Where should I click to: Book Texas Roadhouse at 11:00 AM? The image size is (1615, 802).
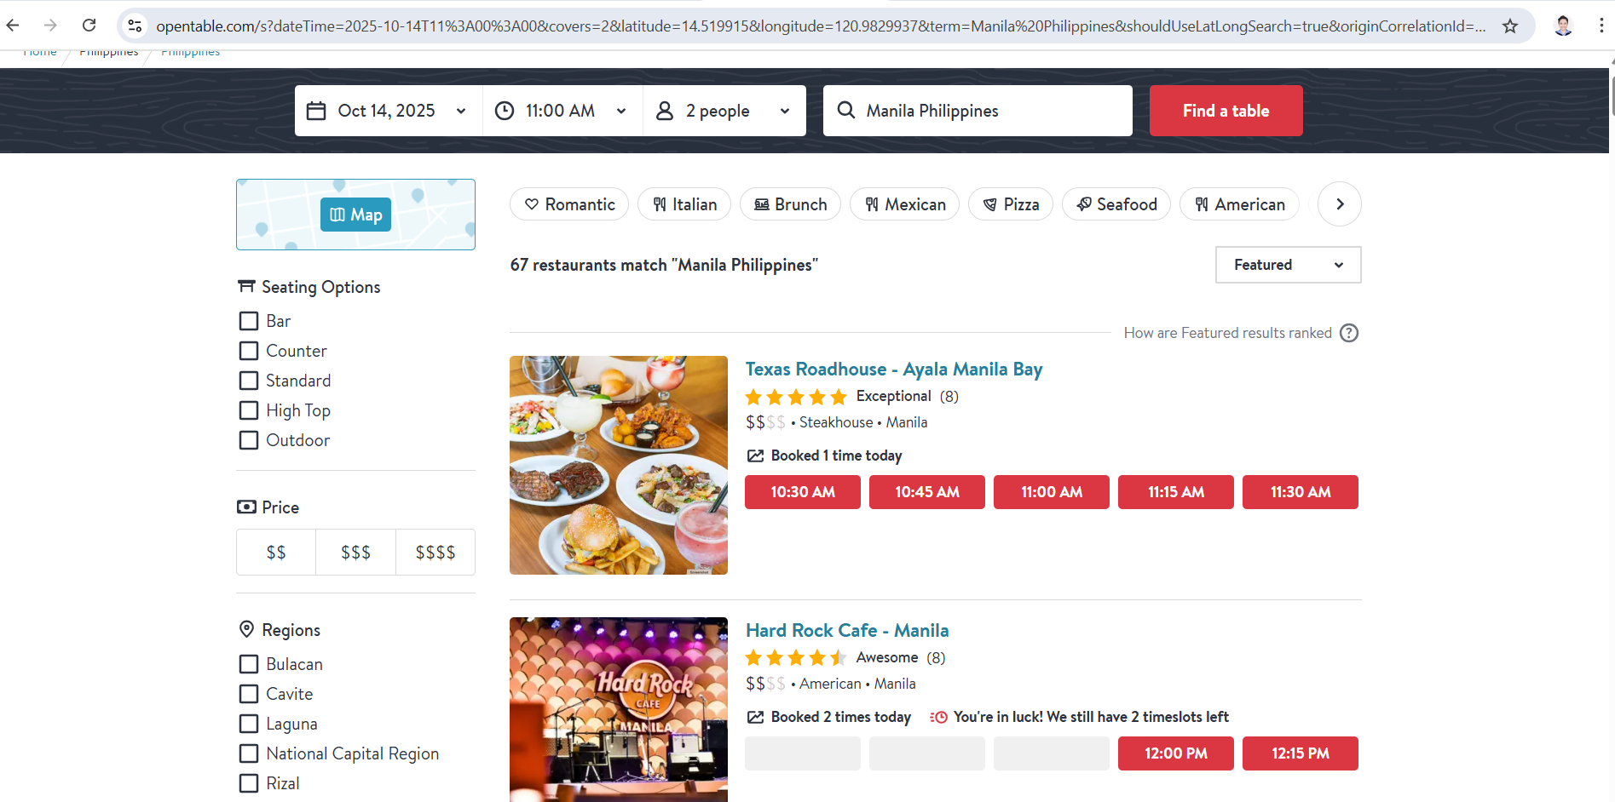1052,492
